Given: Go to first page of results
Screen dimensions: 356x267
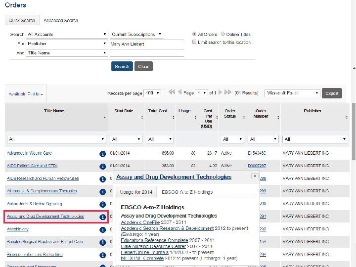Looking at the screenshot, I should pos(172,92).
